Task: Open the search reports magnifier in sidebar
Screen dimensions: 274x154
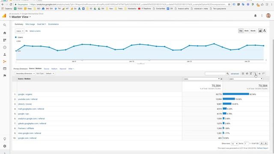Action: point(5,25)
